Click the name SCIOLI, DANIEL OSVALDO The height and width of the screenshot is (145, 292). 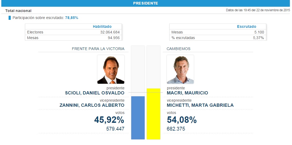[94, 93]
